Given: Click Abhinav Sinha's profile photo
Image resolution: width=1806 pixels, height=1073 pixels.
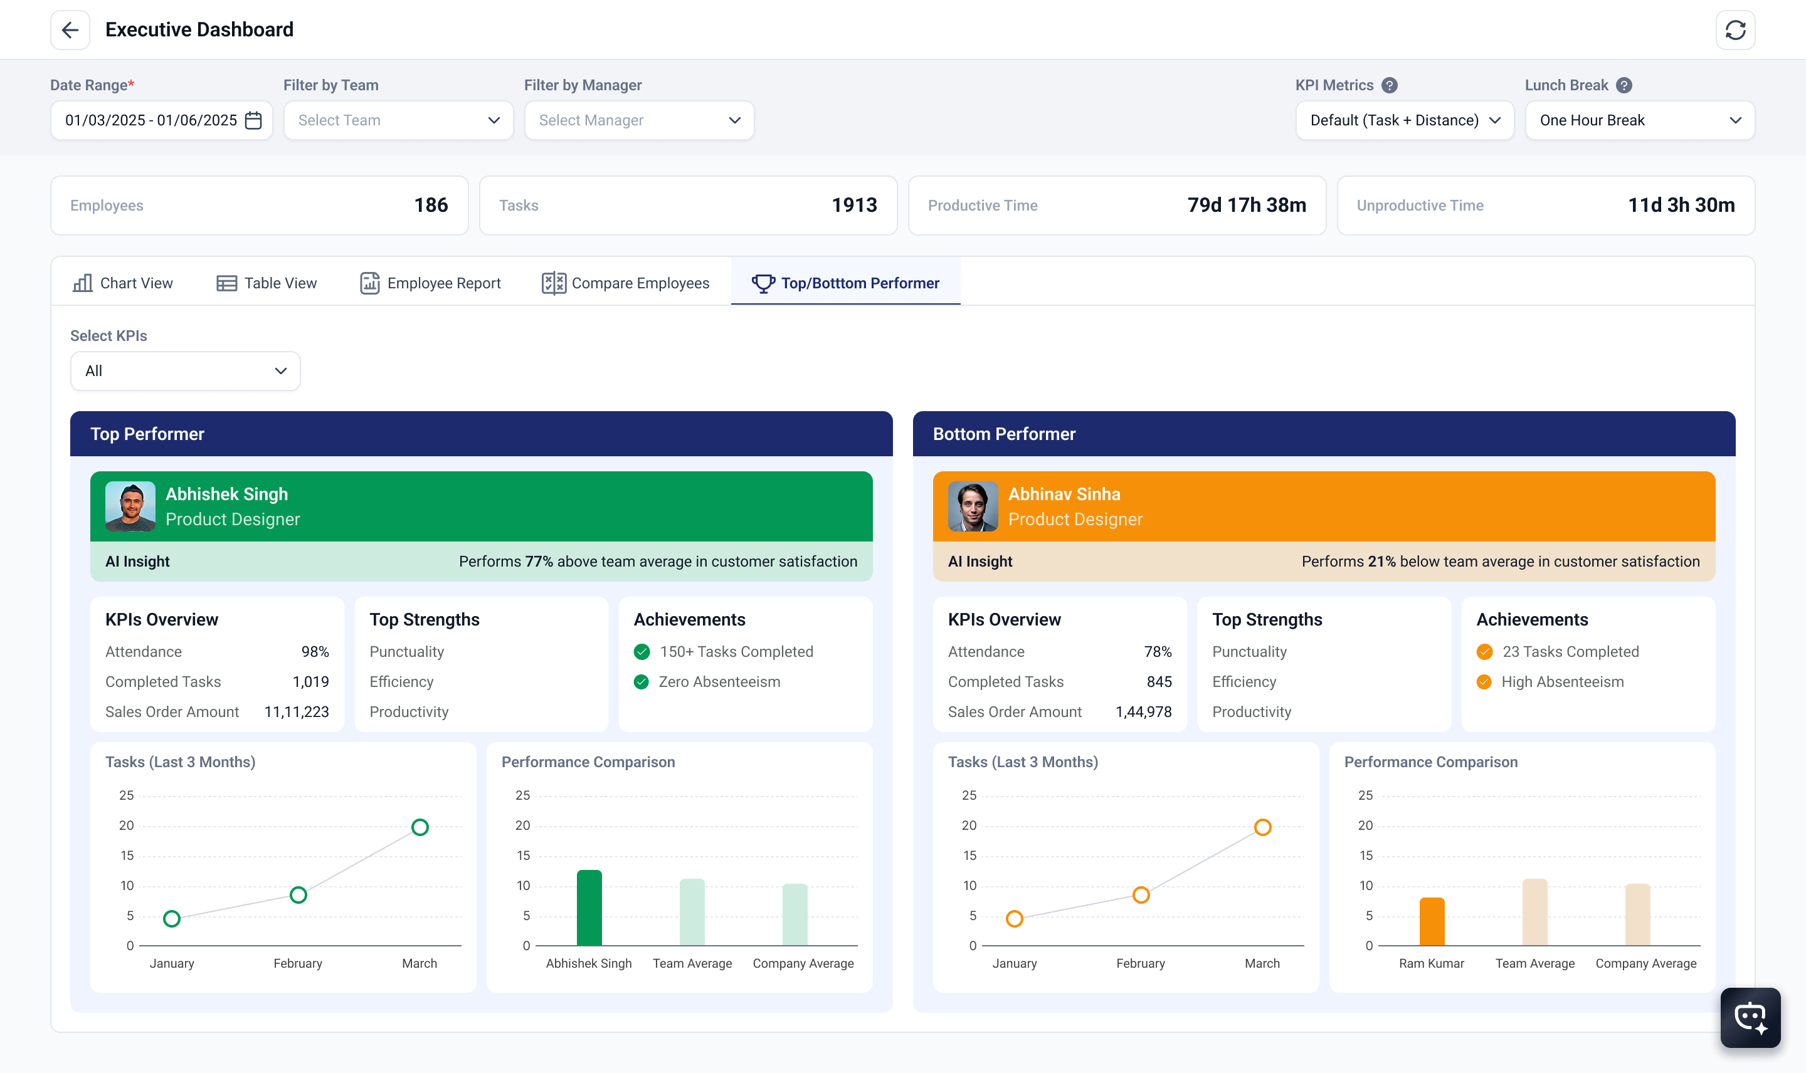Looking at the screenshot, I should pos(973,506).
